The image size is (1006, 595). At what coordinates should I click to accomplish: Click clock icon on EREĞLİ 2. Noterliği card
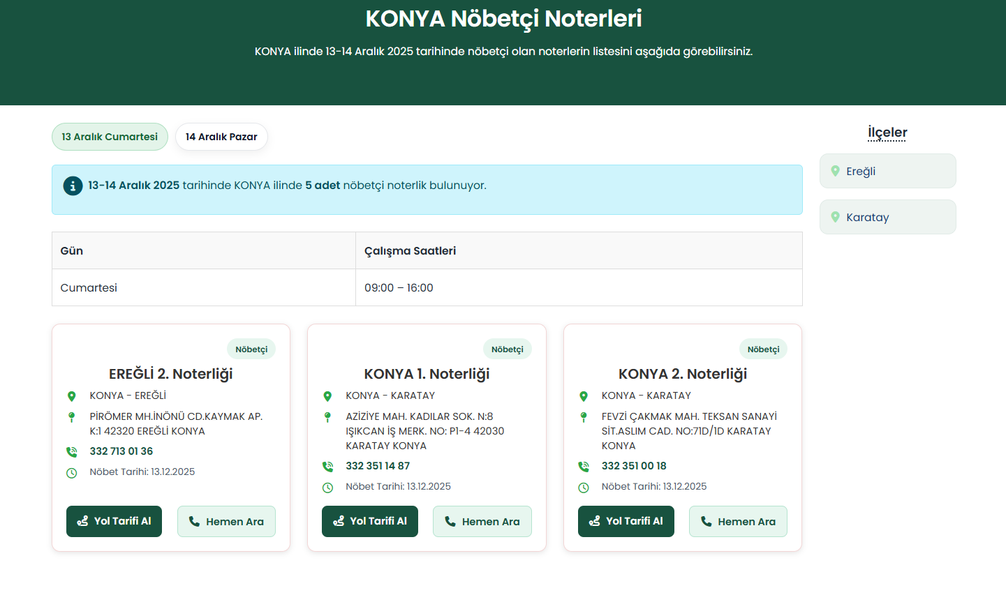pos(71,473)
